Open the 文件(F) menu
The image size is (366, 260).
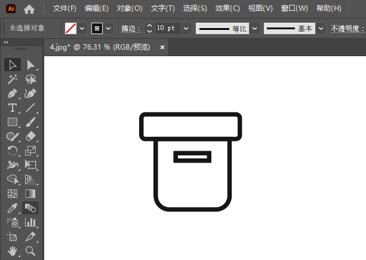pos(64,8)
